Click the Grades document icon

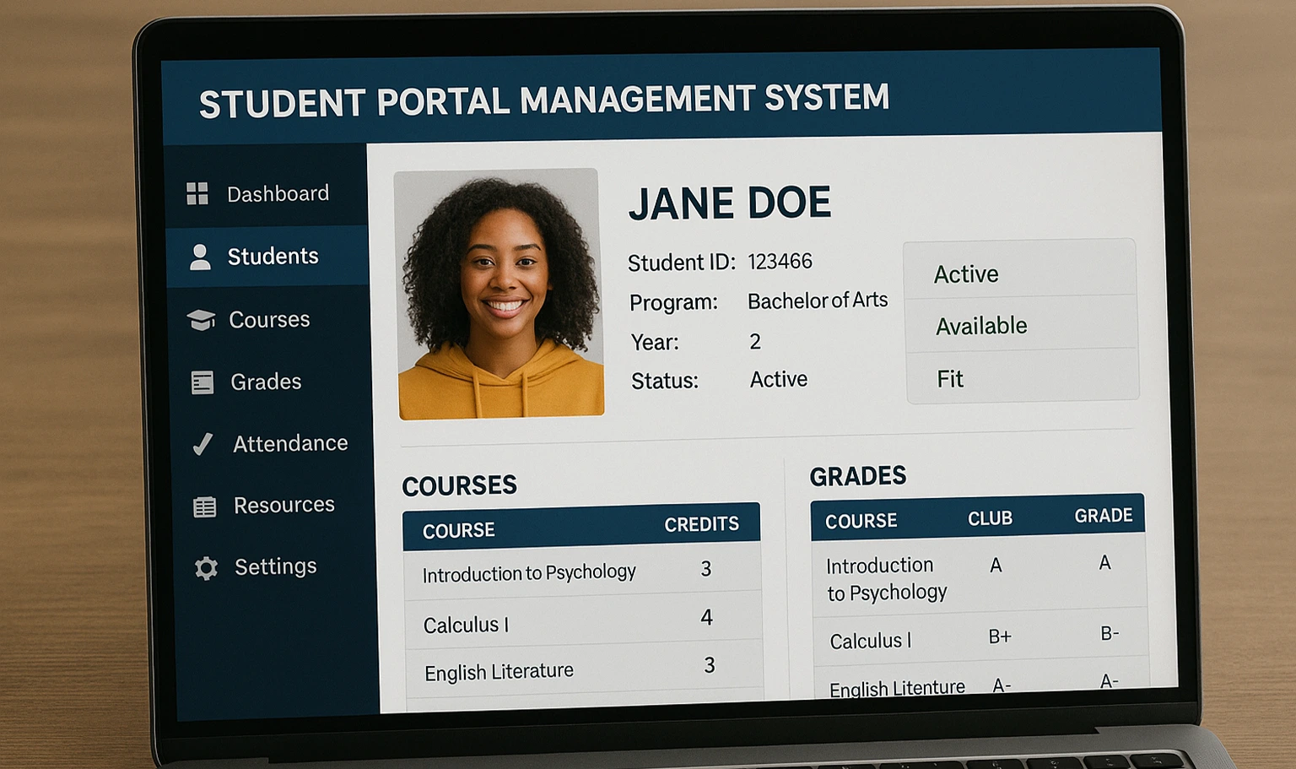(202, 382)
